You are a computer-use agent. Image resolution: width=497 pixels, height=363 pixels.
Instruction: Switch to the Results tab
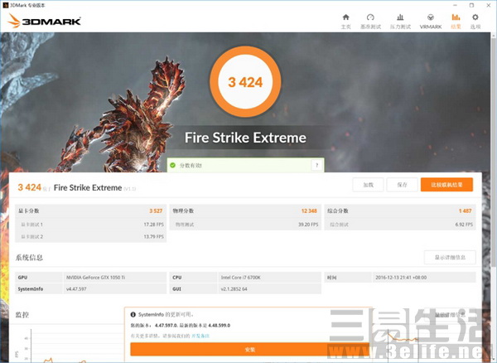(456, 21)
